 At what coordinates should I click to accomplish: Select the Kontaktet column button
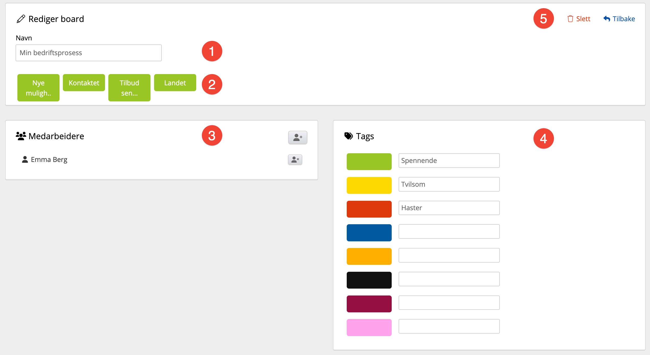tap(84, 83)
